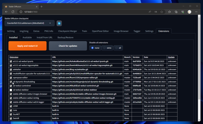This screenshot has height=124, width=203.
Task: View site information icon
Action: pos(21,12)
